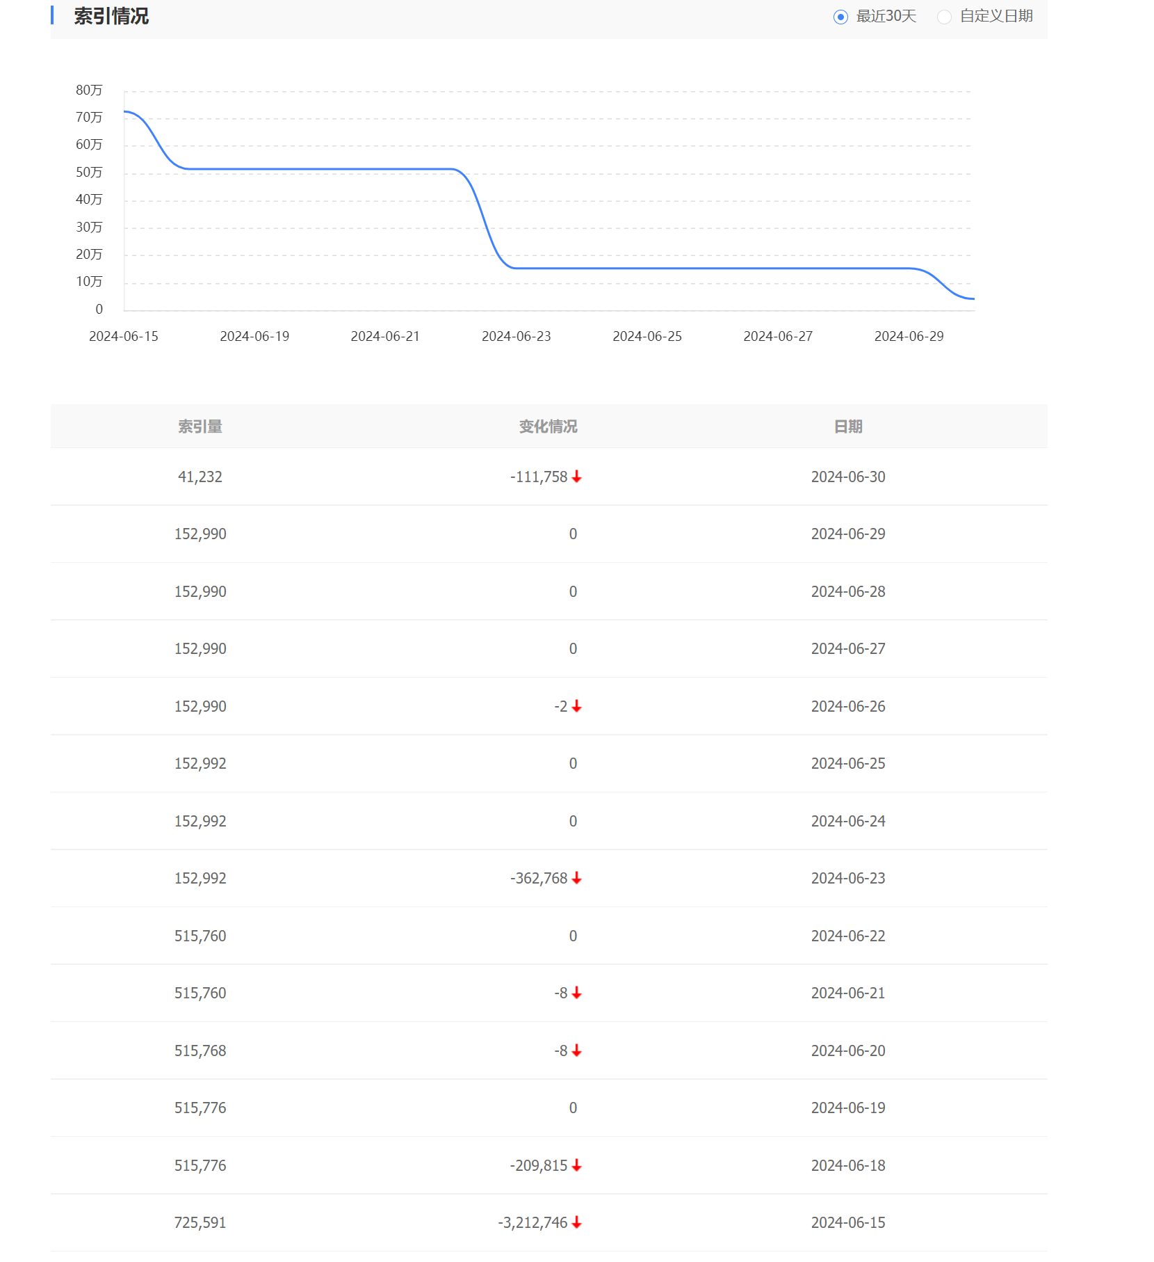Click the 变化情况 column header
This screenshot has width=1154, height=1262.
tap(548, 426)
